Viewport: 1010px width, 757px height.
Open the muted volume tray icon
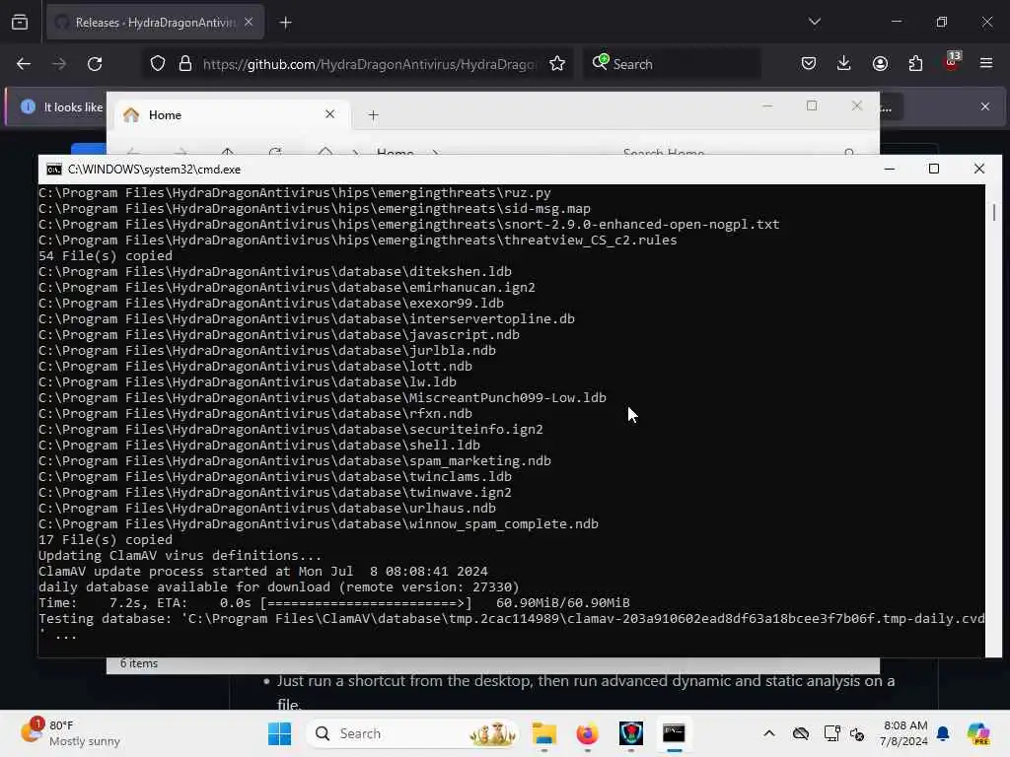click(857, 733)
